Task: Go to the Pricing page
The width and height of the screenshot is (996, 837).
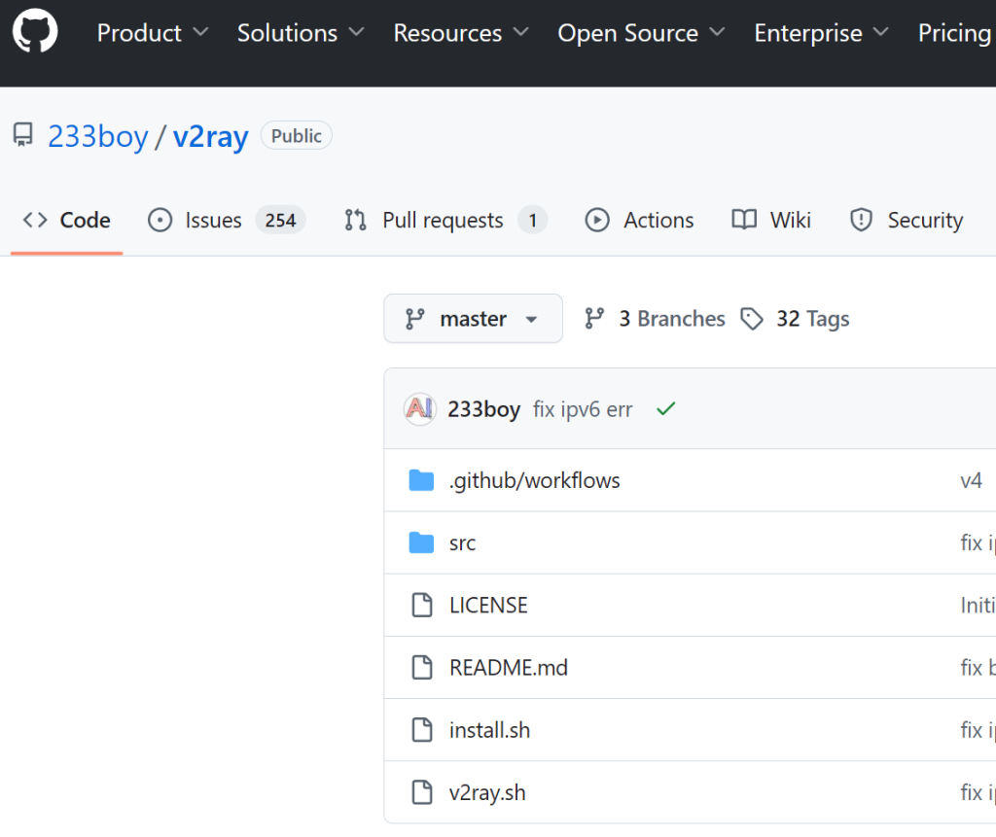Action: point(954,33)
